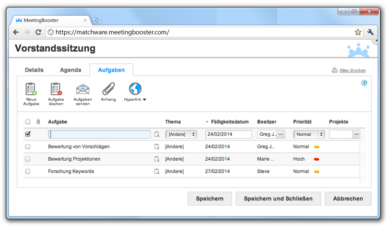This screenshot has width=387, height=226.
Task: Bookmark page with the star icon
Action: pos(358,32)
